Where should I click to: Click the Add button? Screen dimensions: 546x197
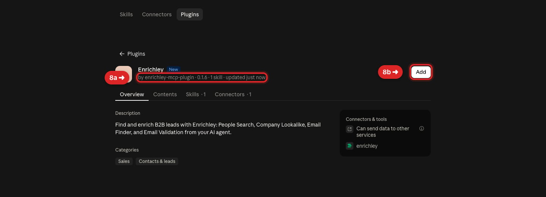tap(421, 72)
